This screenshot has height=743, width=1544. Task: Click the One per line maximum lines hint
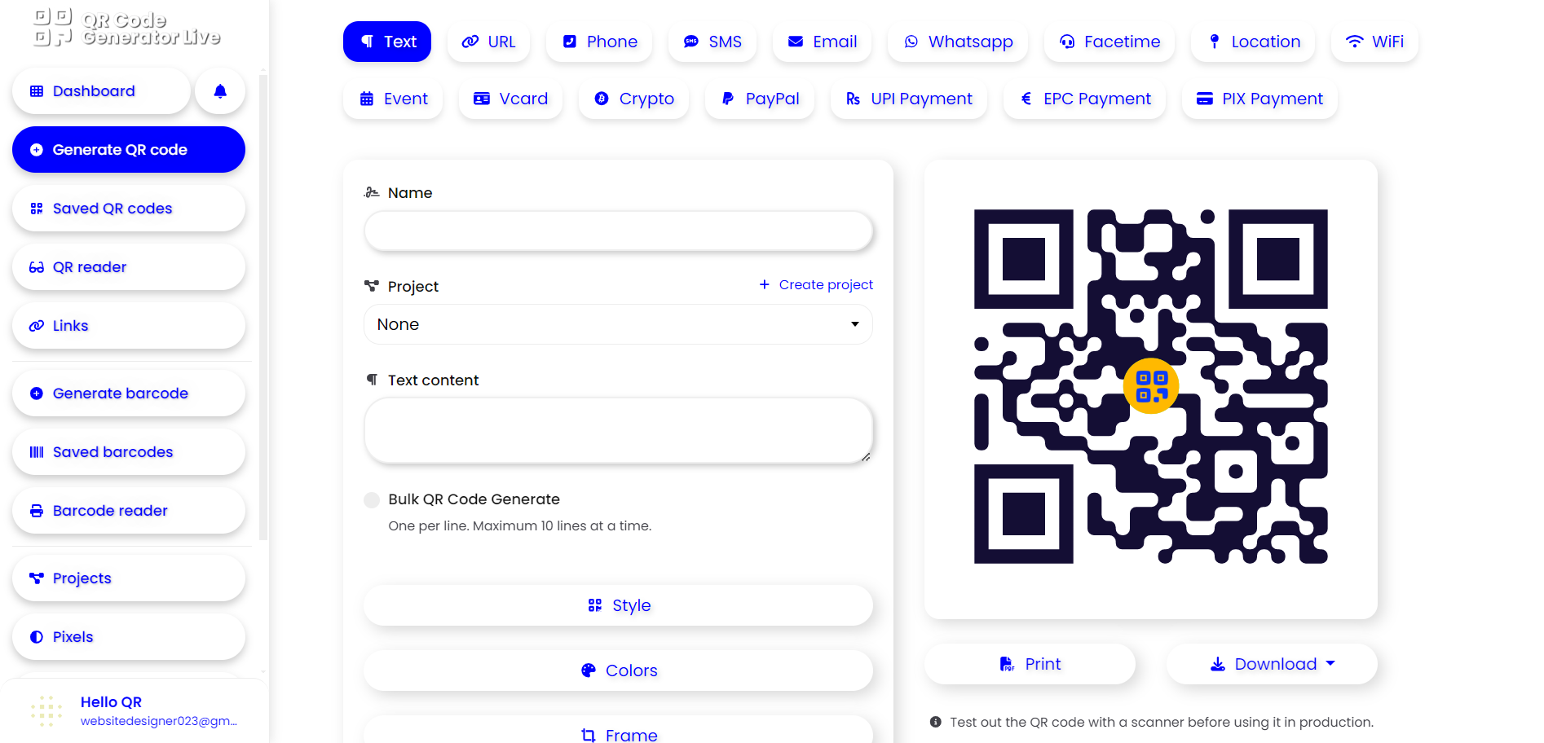click(520, 526)
